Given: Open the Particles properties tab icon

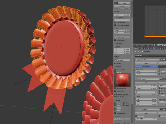Looking at the screenshot, I should tap(163, 48).
